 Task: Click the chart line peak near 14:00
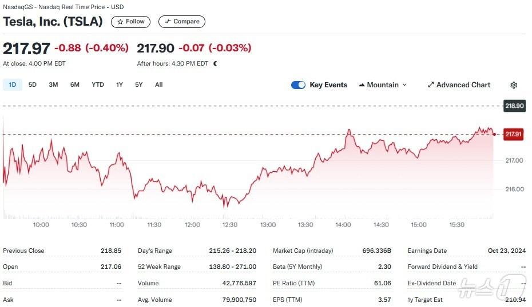(348, 131)
